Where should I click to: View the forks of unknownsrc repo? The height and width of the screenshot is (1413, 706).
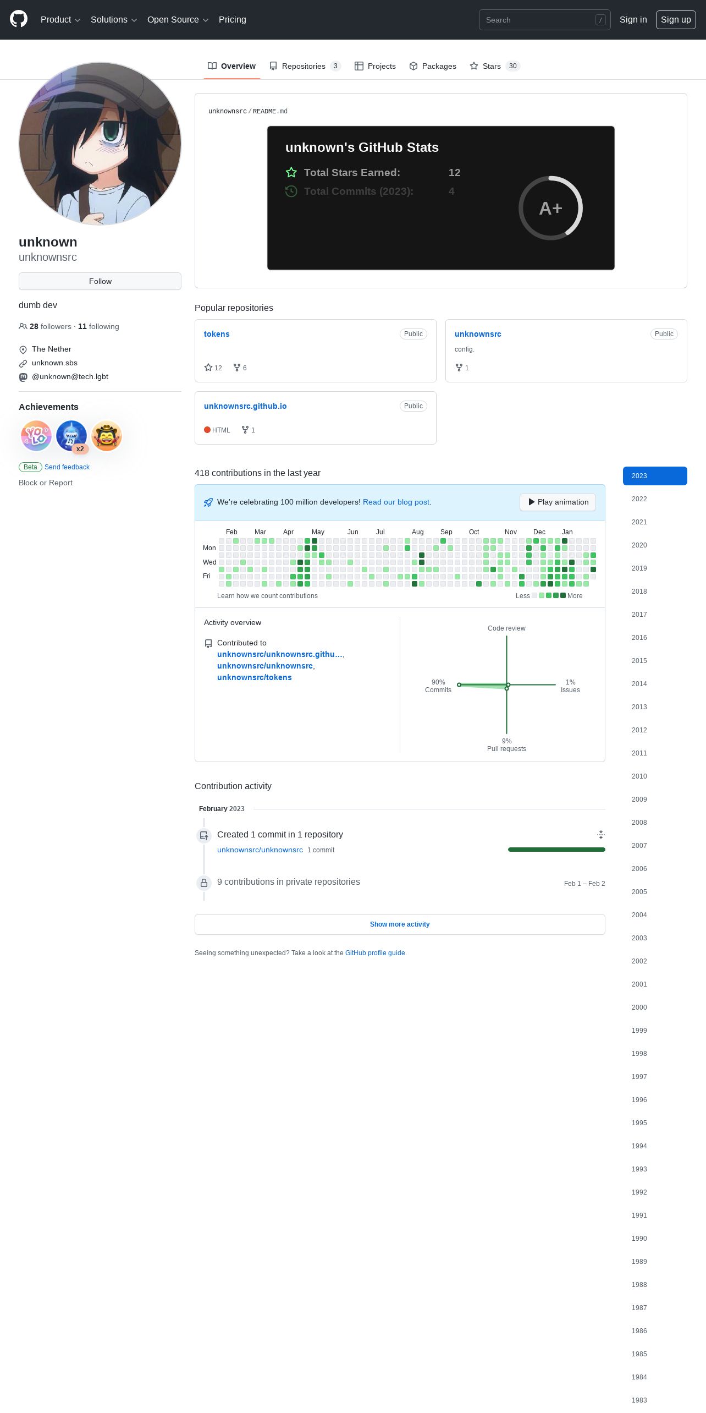pos(462,368)
